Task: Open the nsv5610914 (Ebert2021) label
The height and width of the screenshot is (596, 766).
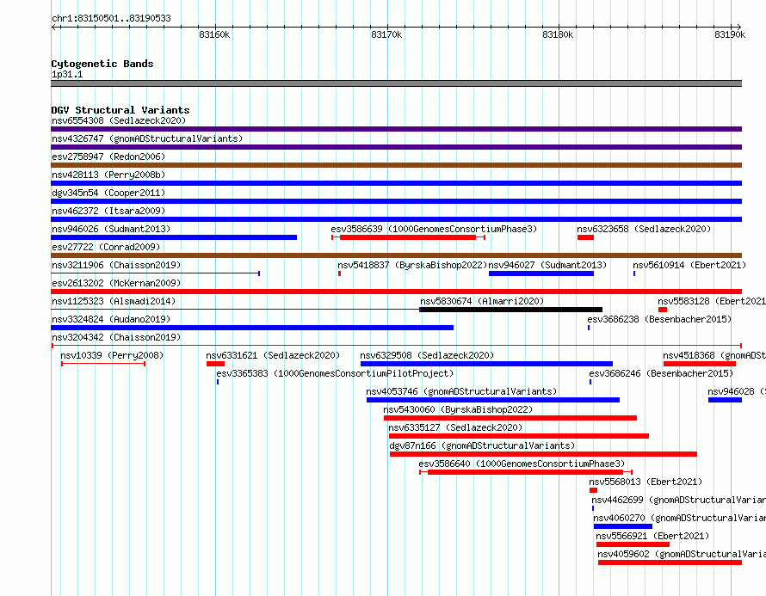Action: 689,265
